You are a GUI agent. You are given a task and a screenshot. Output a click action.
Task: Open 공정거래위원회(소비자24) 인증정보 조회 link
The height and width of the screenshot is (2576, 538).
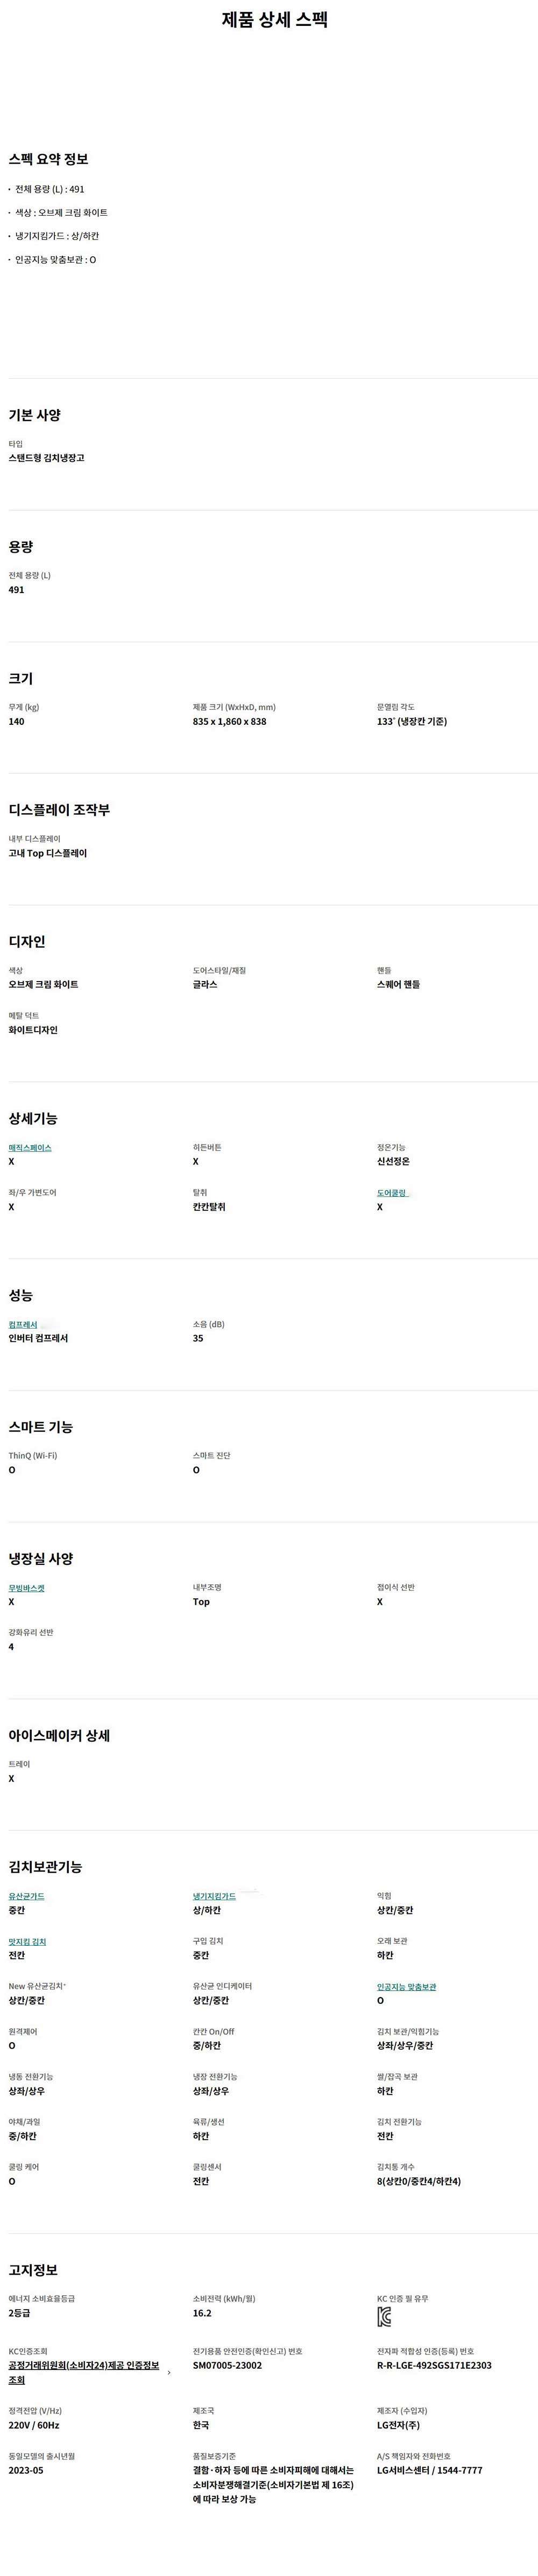[x=84, y=2372]
